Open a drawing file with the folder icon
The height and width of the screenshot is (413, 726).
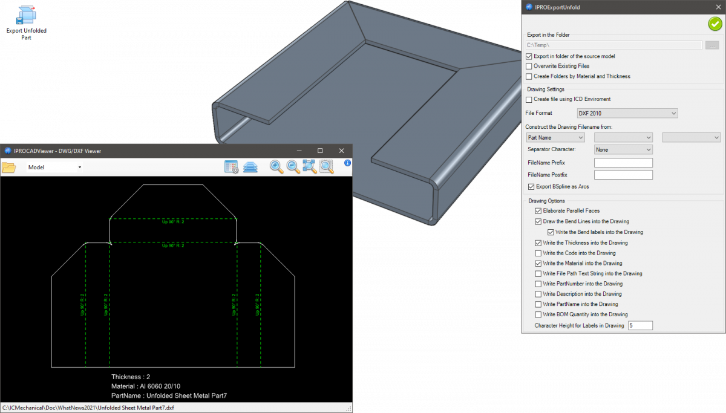tap(9, 167)
